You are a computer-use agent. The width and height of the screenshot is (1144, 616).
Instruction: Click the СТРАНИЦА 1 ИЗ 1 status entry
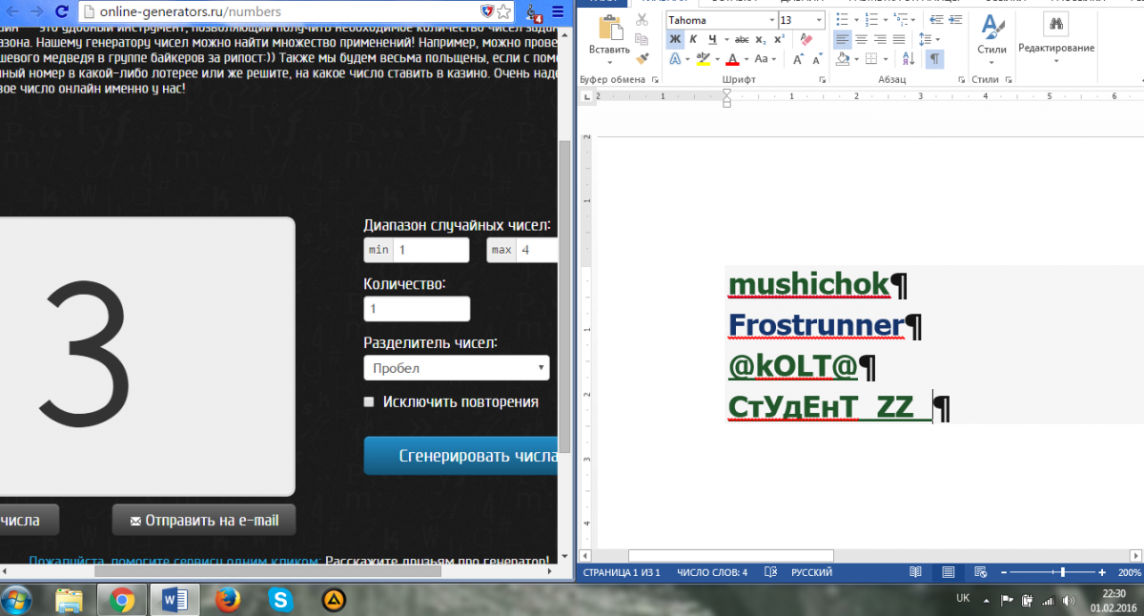[623, 572]
